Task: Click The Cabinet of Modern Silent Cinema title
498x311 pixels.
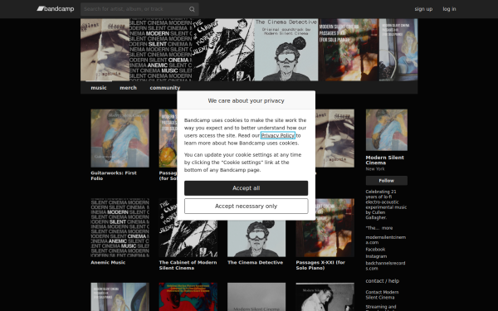Action: click(188, 265)
